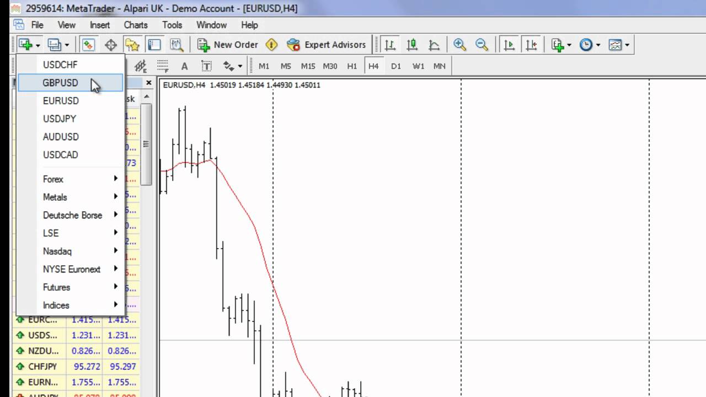Switch to D1 timeframe
Image resolution: width=706 pixels, height=397 pixels.
[x=395, y=66]
